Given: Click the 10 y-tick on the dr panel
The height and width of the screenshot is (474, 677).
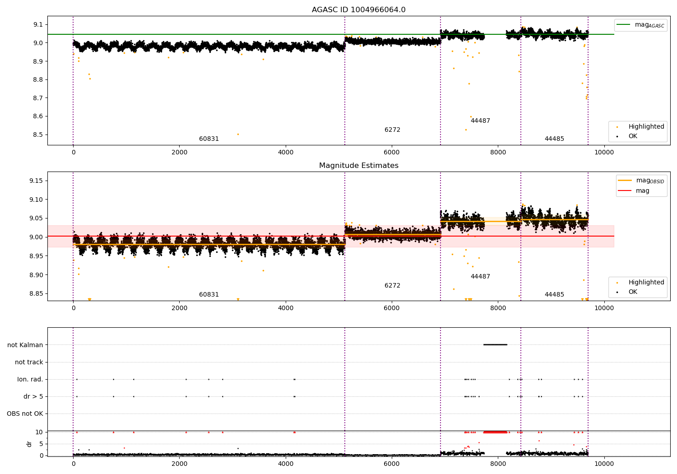Looking at the screenshot, I should click(39, 432).
